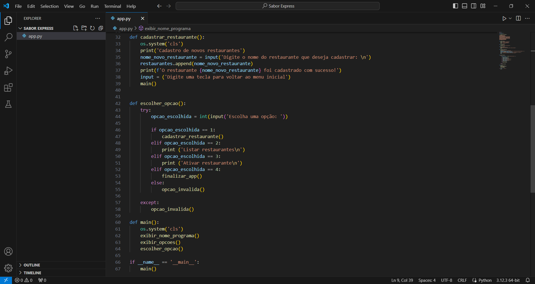This screenshot has height=284, width=535.
Task: Click the code minimap overview
Action: (x=512, y=51)
